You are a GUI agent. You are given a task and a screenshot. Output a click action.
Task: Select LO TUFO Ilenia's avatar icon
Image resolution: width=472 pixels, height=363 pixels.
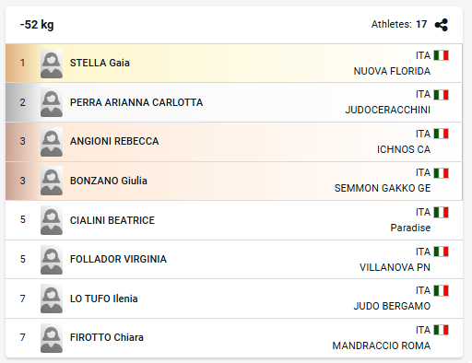52,299
